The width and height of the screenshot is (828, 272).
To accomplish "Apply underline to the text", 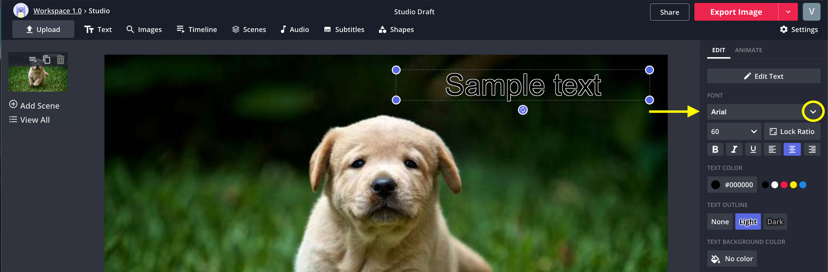I will coord(753,149).
